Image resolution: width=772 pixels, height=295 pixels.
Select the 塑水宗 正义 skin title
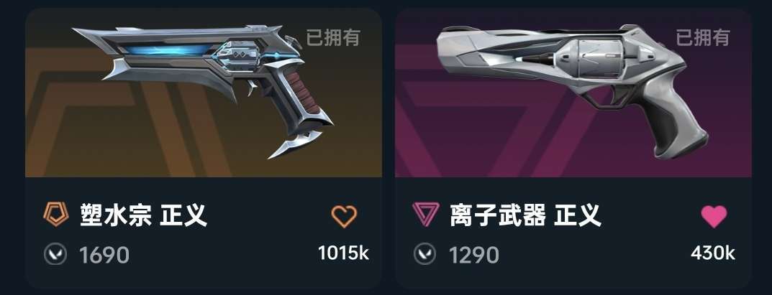tap(143, 215)
